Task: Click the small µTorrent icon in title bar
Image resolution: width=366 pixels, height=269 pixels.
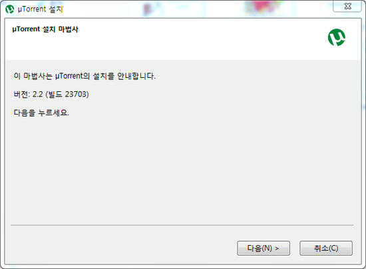Action: pyautogui.click(x=9, y=9)
